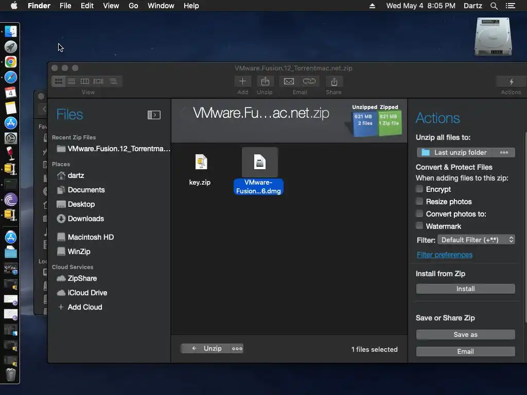
Task: Open App Store from dock
Action: [10, 123]
